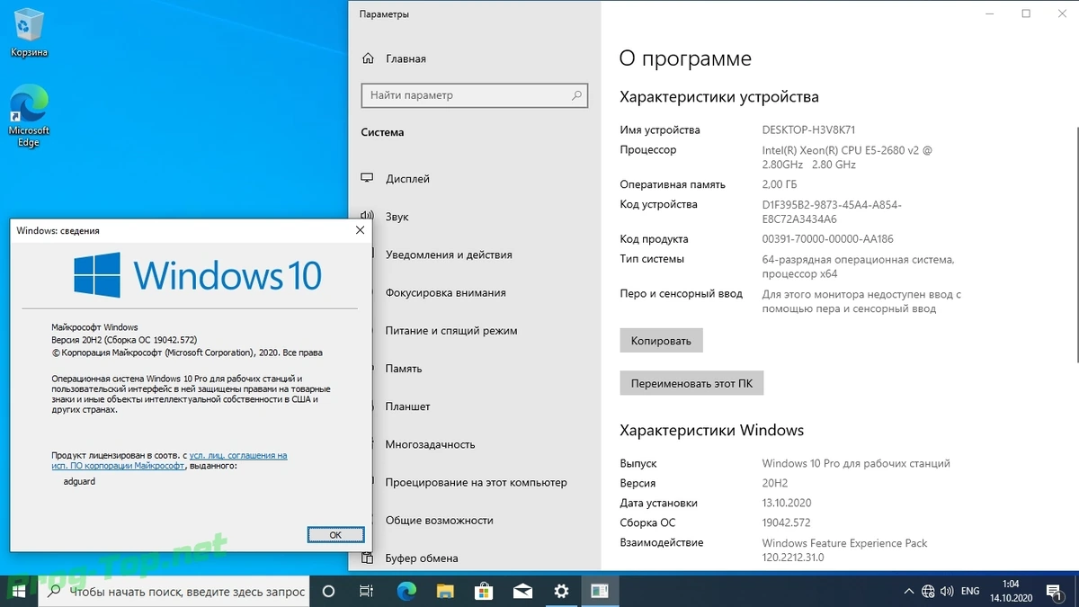
Task: Click the Главная home icon in Settings
Action: point(368,58)
